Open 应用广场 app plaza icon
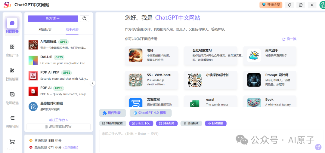This screenshot has width=325, height=153. 12,47
